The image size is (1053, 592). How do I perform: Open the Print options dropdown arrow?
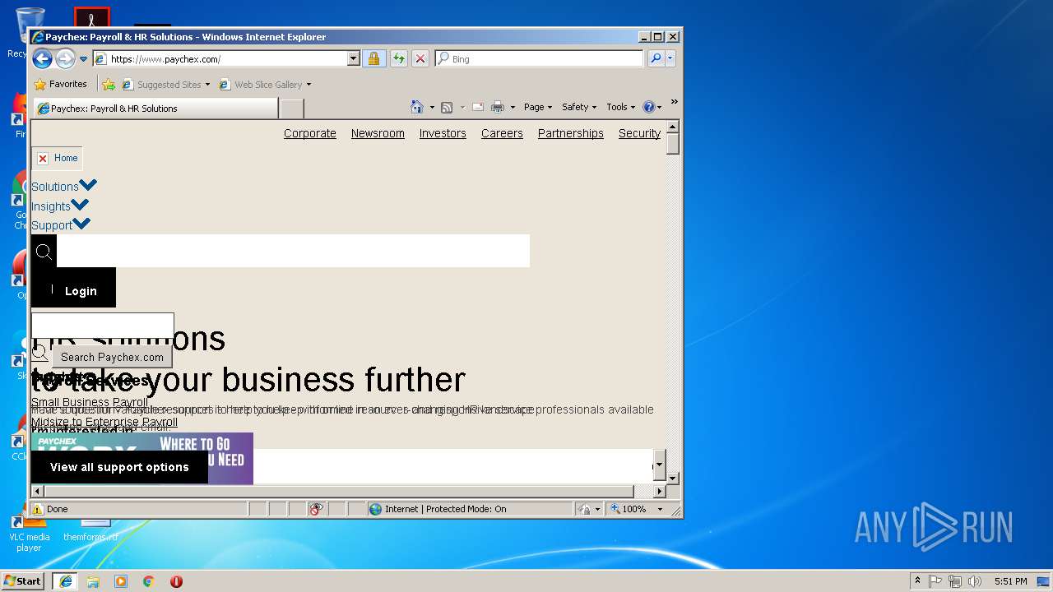coord(513,107)
